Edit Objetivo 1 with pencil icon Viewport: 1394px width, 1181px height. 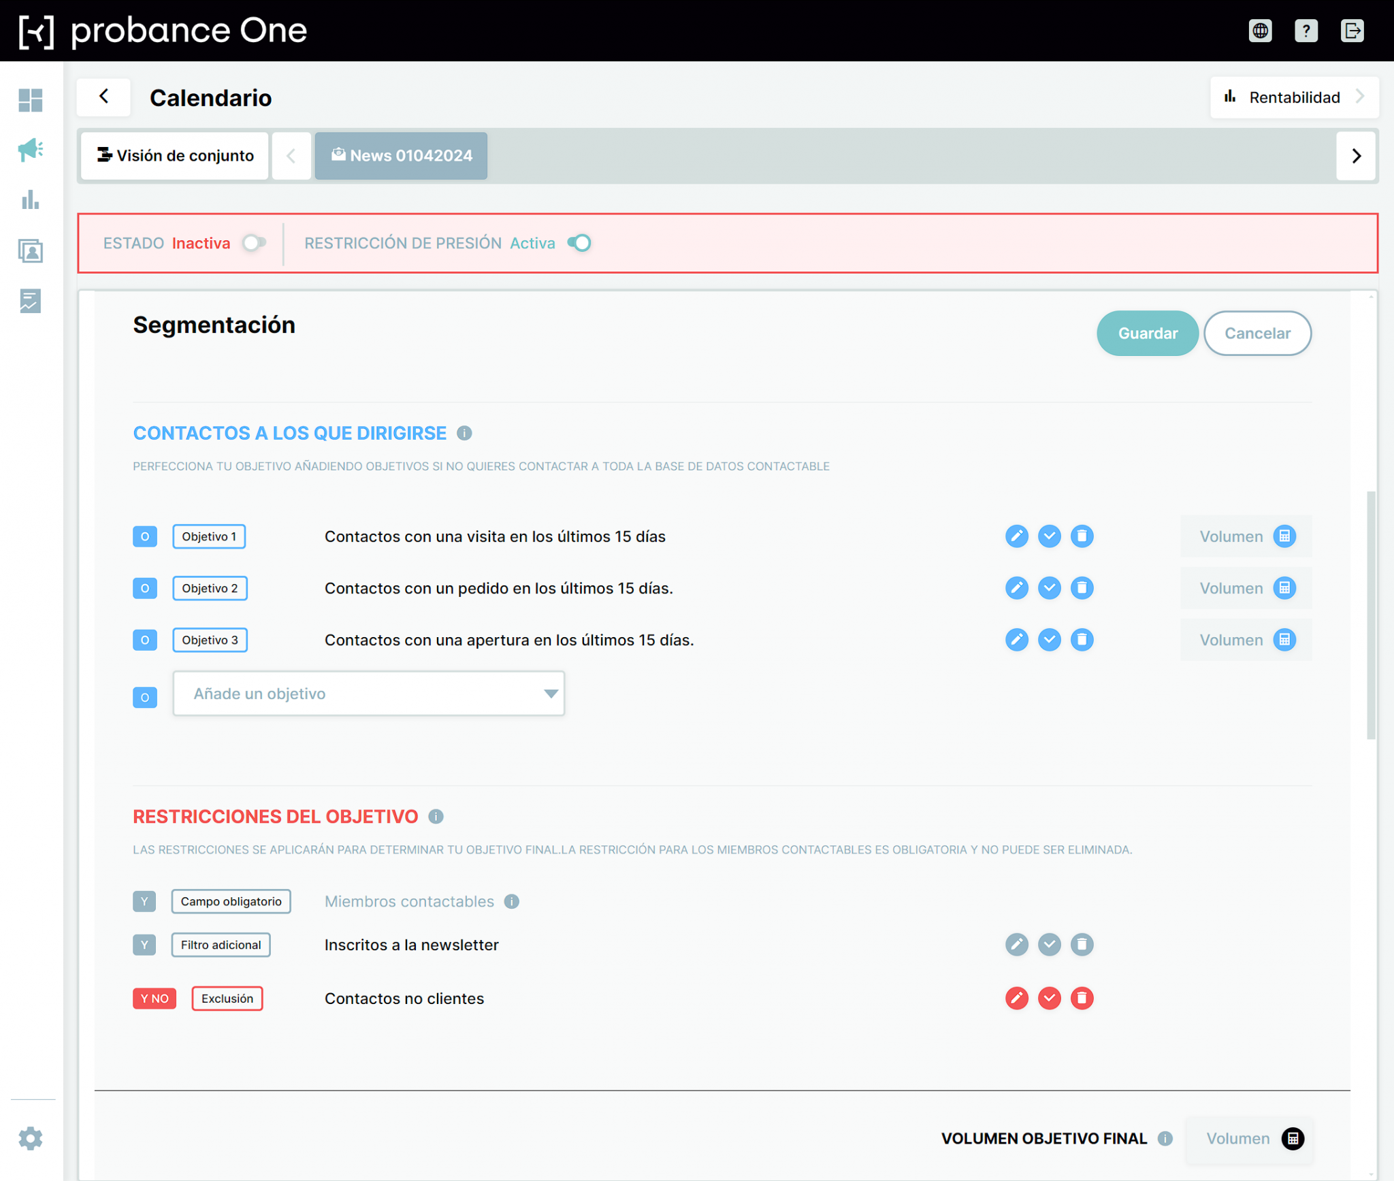pyautogui.click(x=1016, y=536)
